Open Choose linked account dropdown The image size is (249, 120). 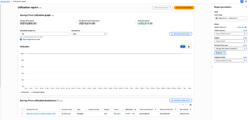231,34
